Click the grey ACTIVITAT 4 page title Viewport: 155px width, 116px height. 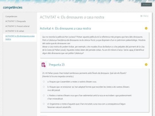click(x=72, y=17)
